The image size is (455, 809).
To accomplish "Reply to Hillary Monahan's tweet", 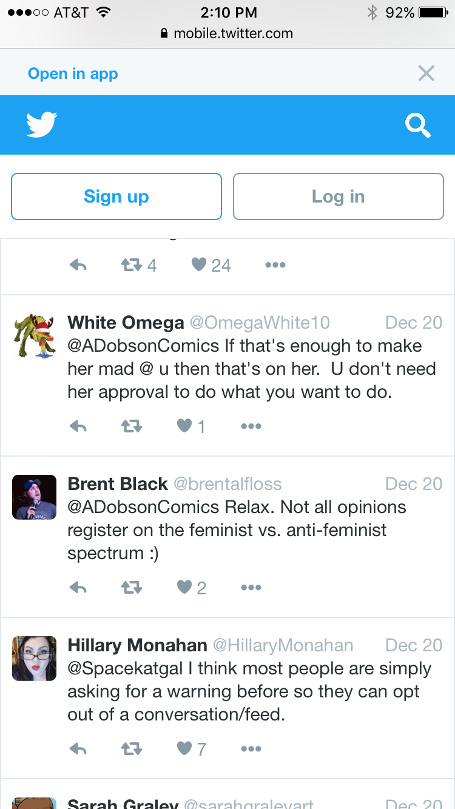I will 78,749.
